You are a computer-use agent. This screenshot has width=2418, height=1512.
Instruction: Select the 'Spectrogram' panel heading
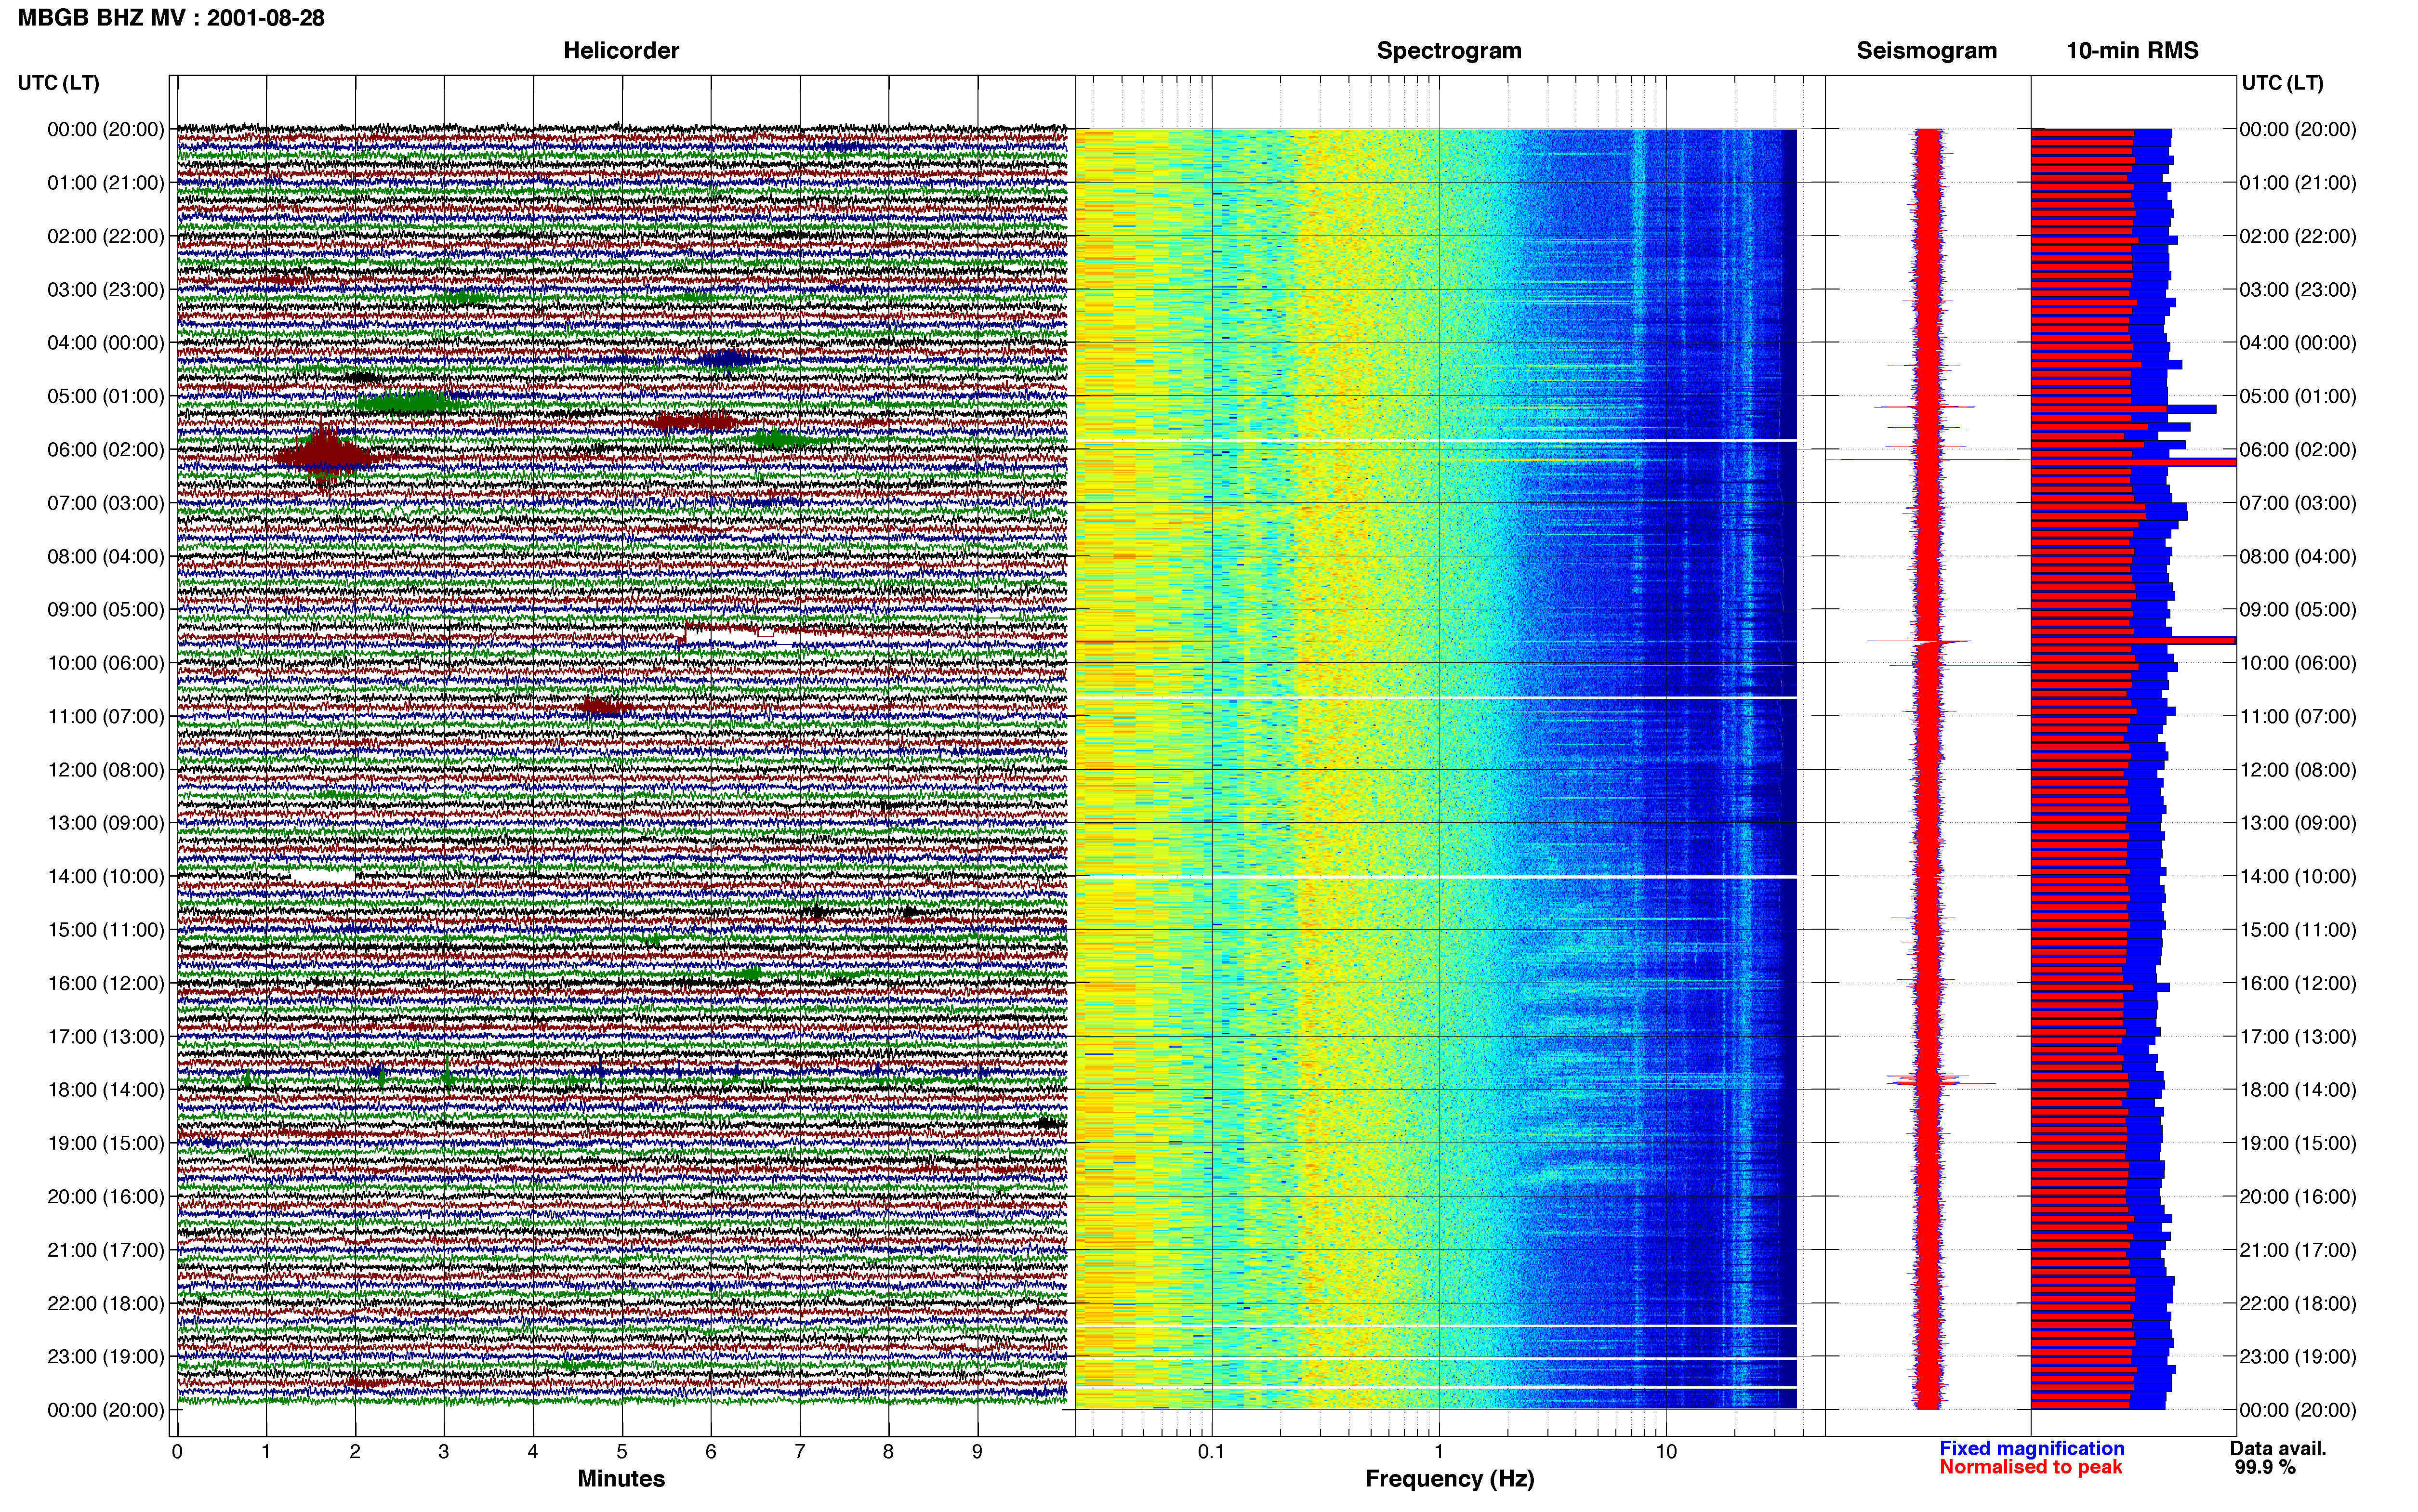(1449, 51)
